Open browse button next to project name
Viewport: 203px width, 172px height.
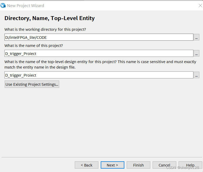197,53
